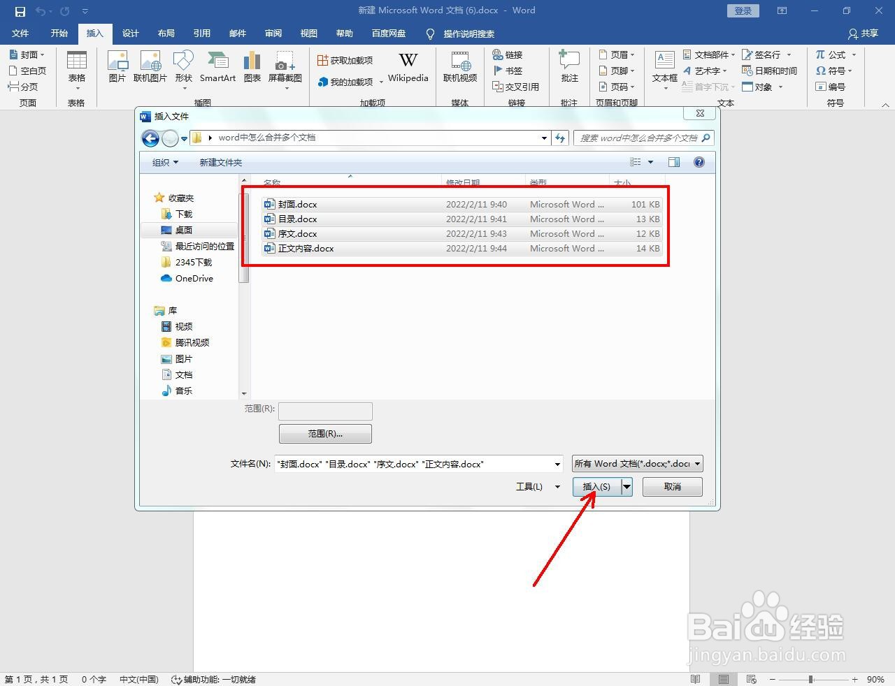Click the zoom slider handle in status bar
Image resolution: width=895 pixels, height=686 pixels.
[810, 679]
